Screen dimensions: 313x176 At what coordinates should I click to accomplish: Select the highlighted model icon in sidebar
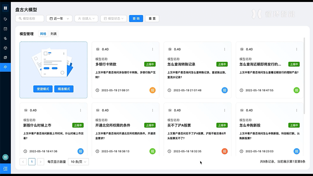(x=5, y=67)
